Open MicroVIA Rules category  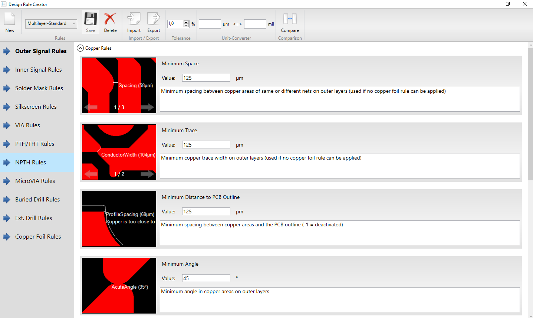pyautogui.click(x=37, y=181)
